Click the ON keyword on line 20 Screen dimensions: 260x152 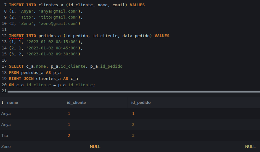[x=11, y=85]
